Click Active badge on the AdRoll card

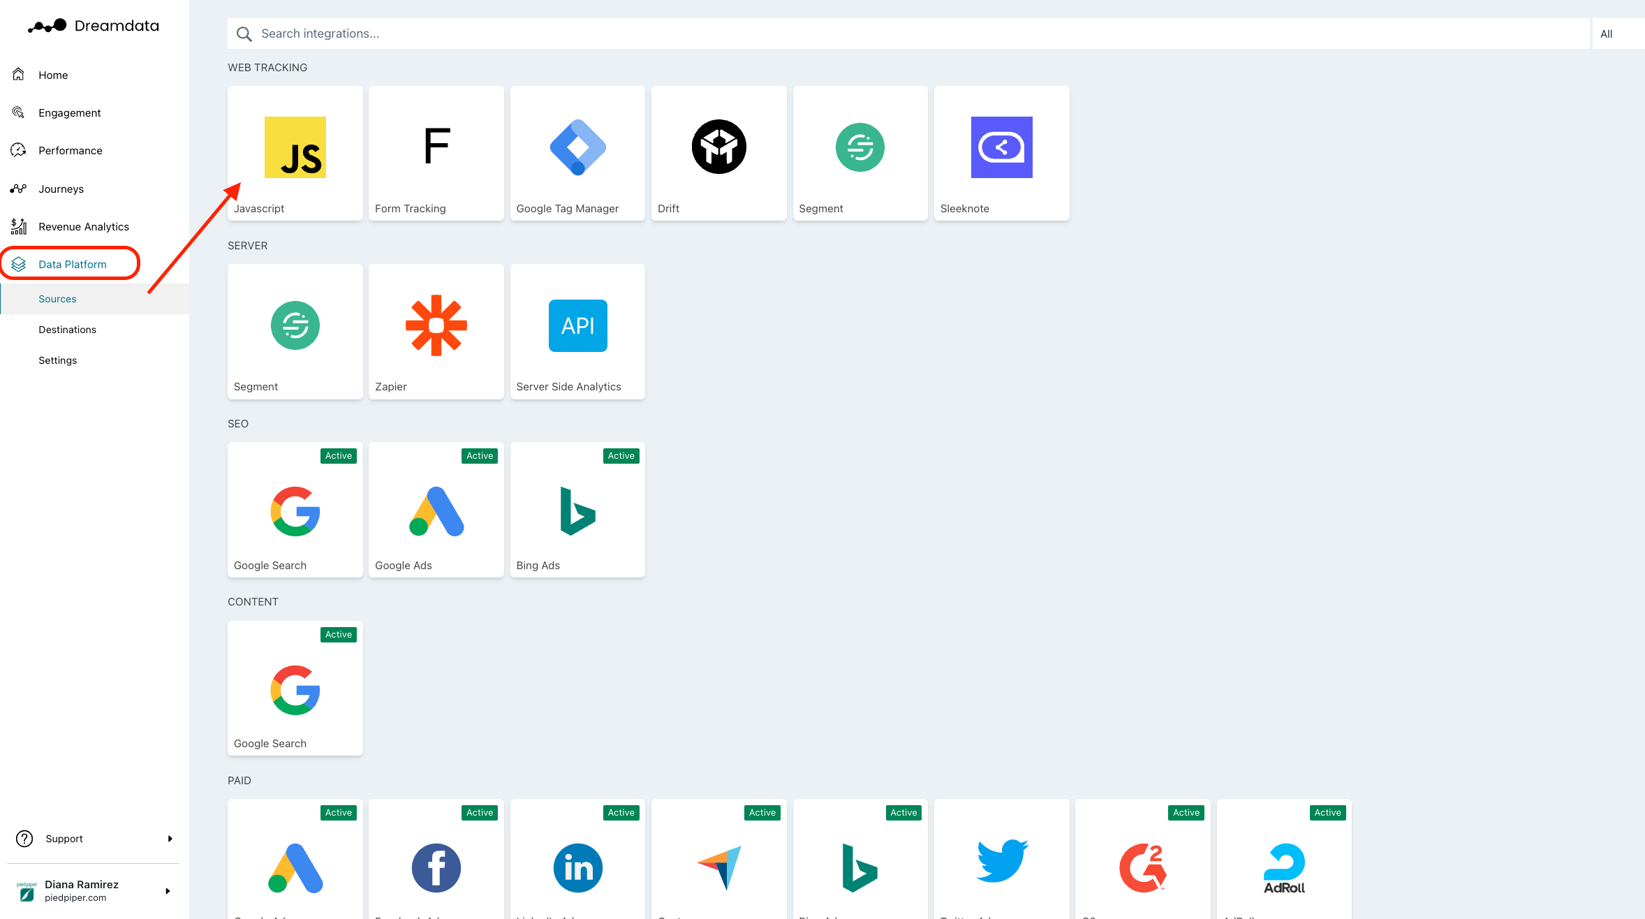point(1327,813)
